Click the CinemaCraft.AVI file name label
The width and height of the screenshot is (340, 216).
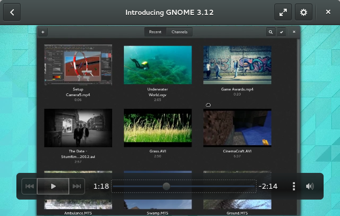237,151
